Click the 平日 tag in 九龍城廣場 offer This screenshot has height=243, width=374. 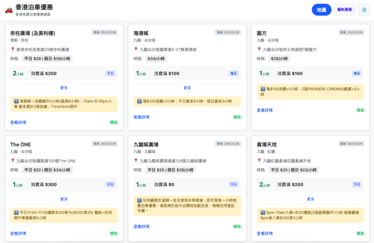pos(234,184)
